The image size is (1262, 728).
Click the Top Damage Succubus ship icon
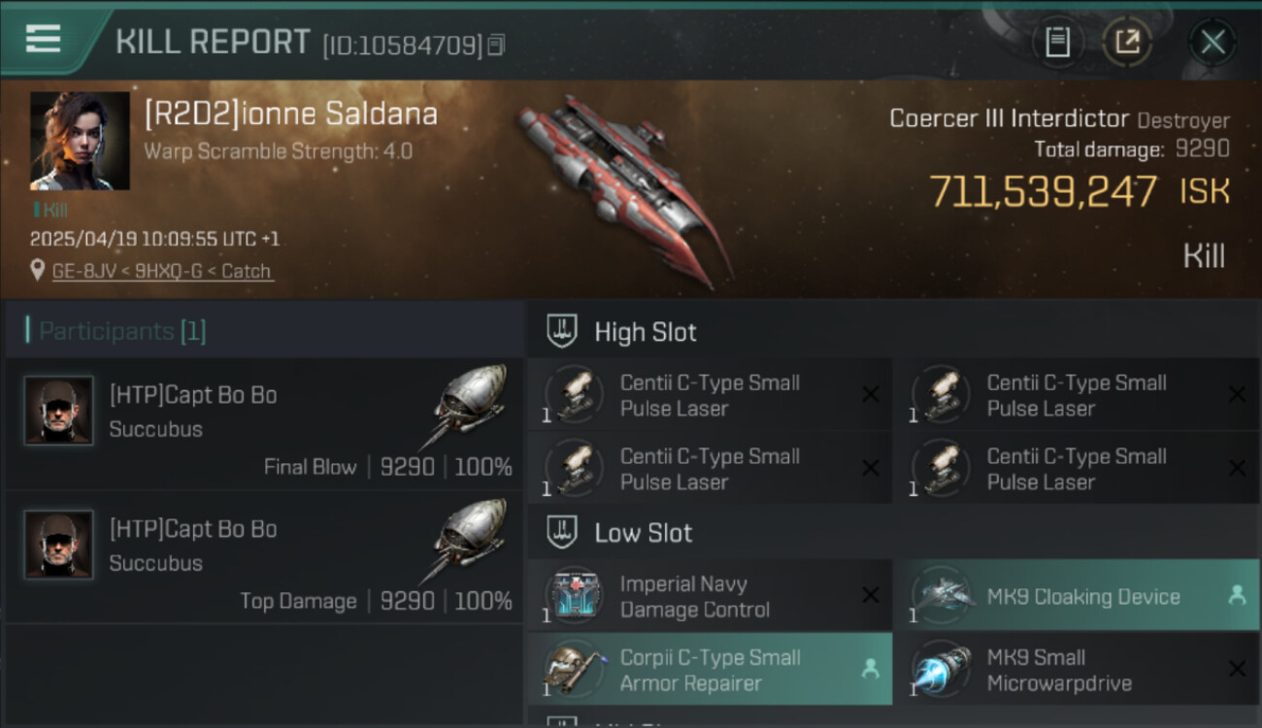(x=469, y=540)
